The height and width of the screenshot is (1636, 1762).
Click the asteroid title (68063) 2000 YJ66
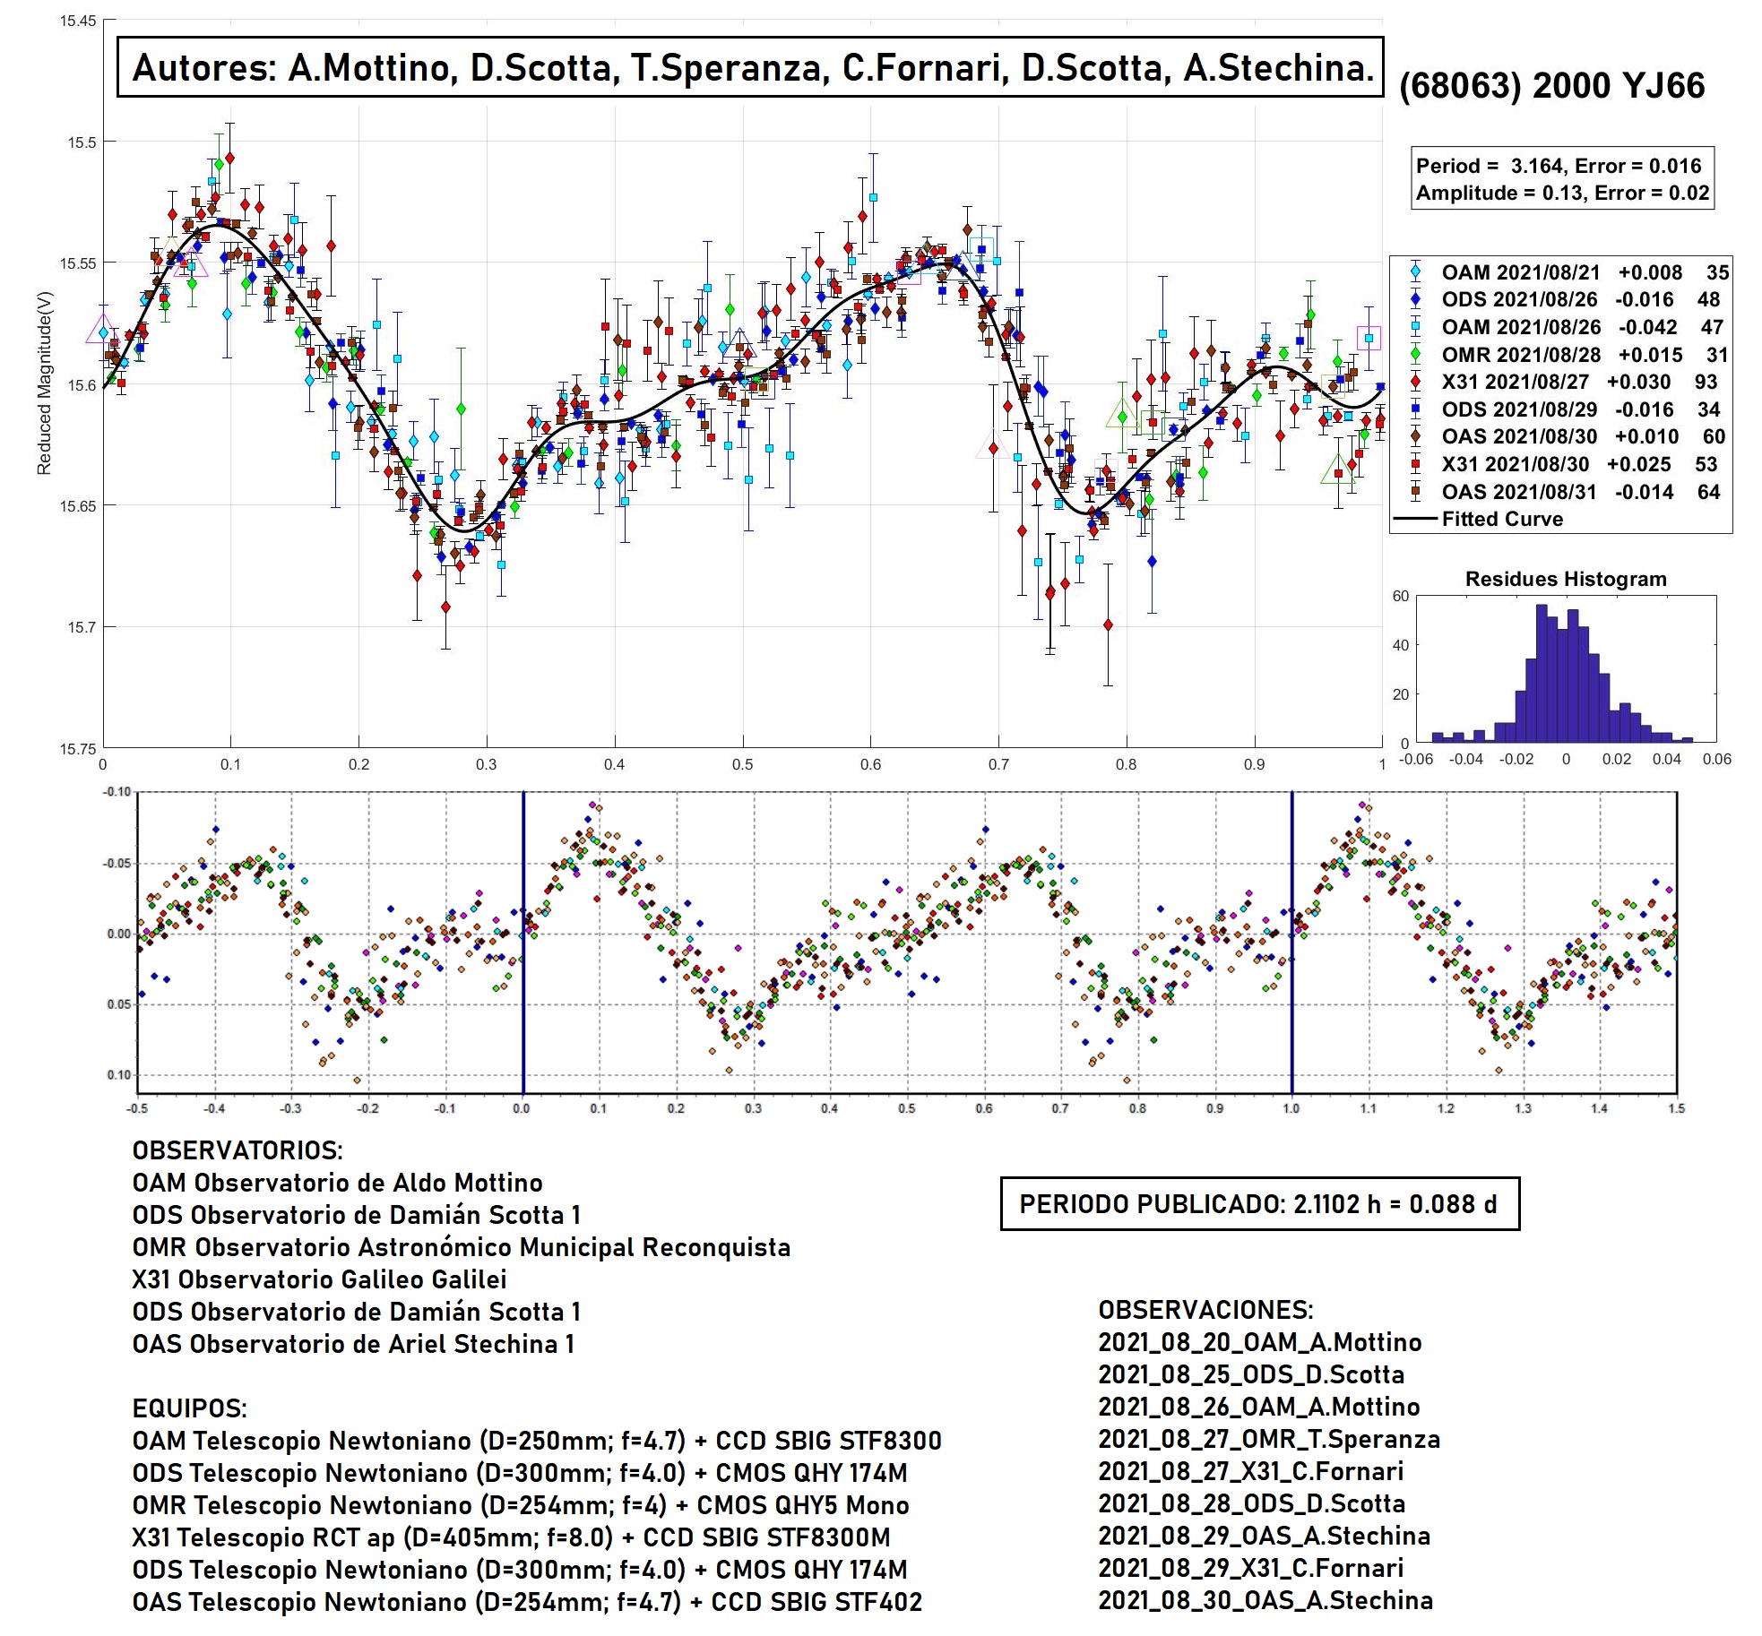[x=1551, y=86]
